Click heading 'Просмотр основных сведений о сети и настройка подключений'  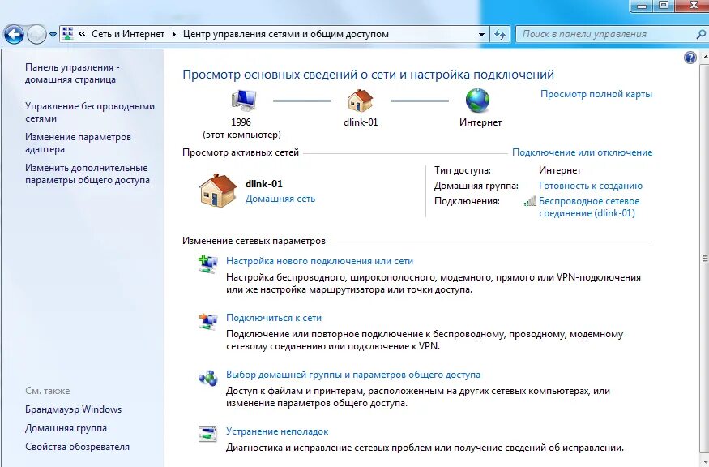(368, 75)
